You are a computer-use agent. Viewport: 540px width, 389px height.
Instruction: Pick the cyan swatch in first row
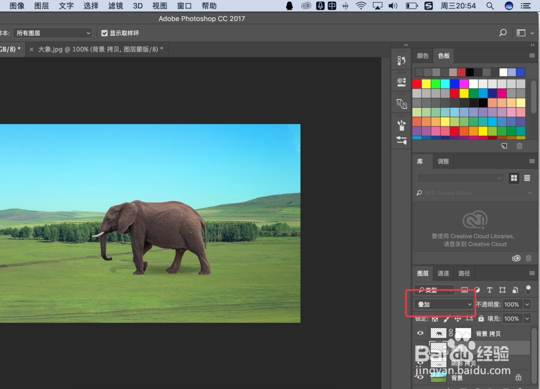pos(446,83)
